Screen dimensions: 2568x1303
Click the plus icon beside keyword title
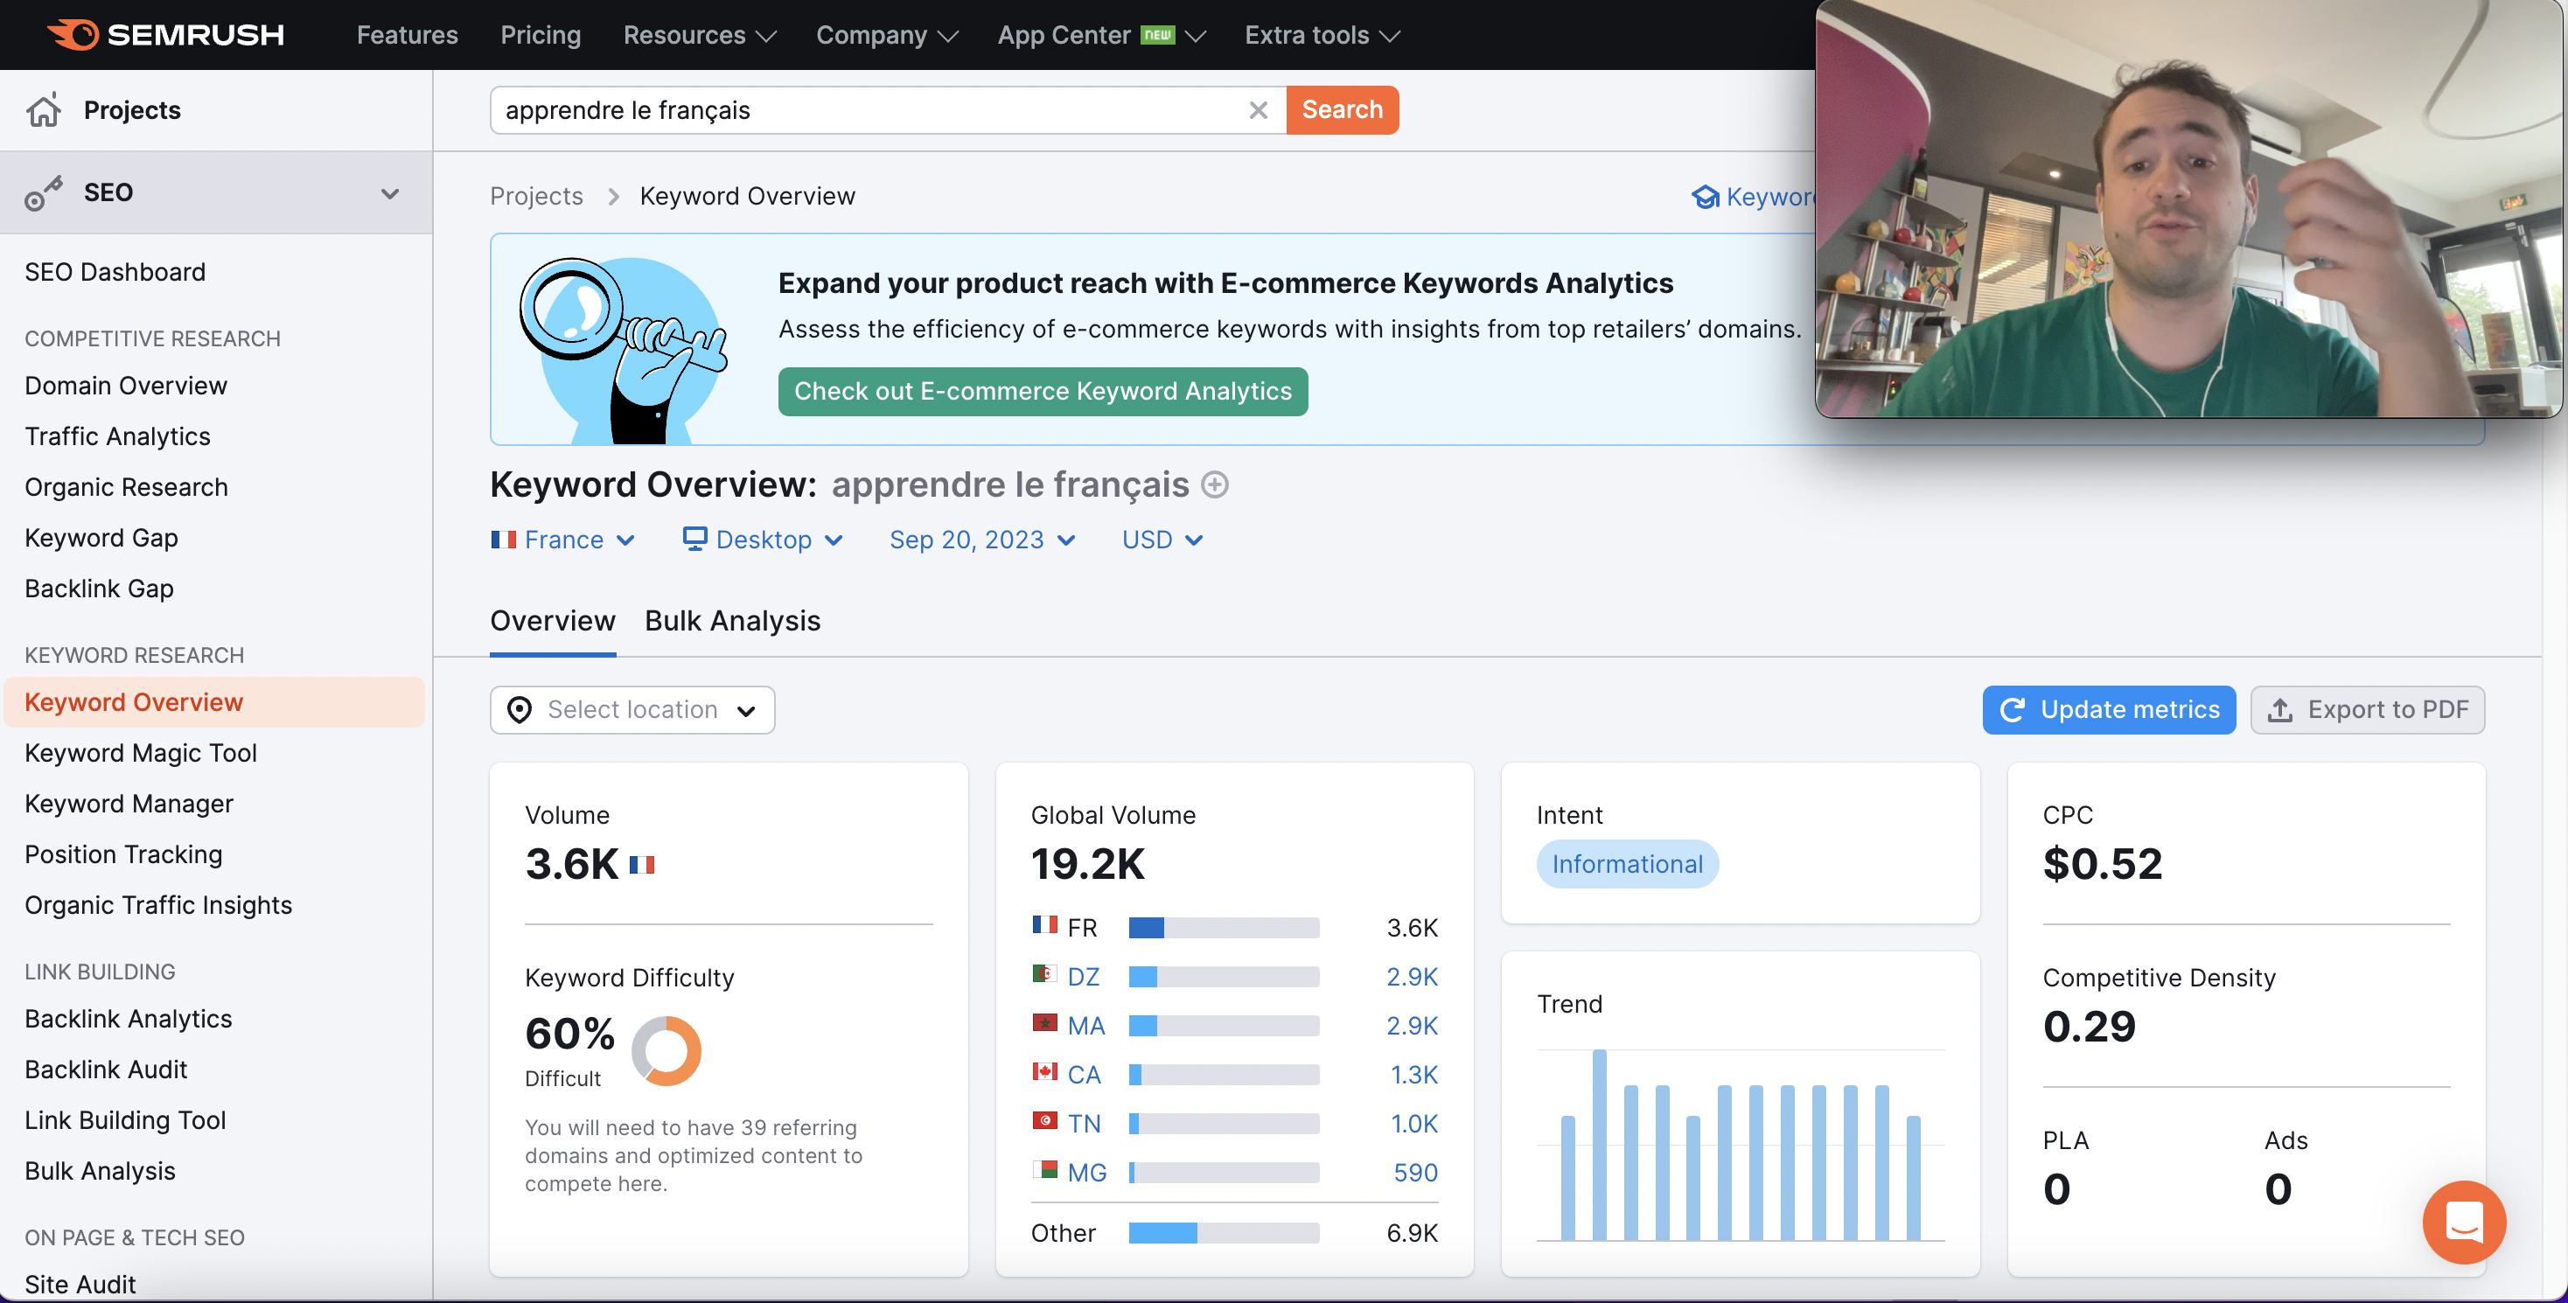(x=1214, y=485)
